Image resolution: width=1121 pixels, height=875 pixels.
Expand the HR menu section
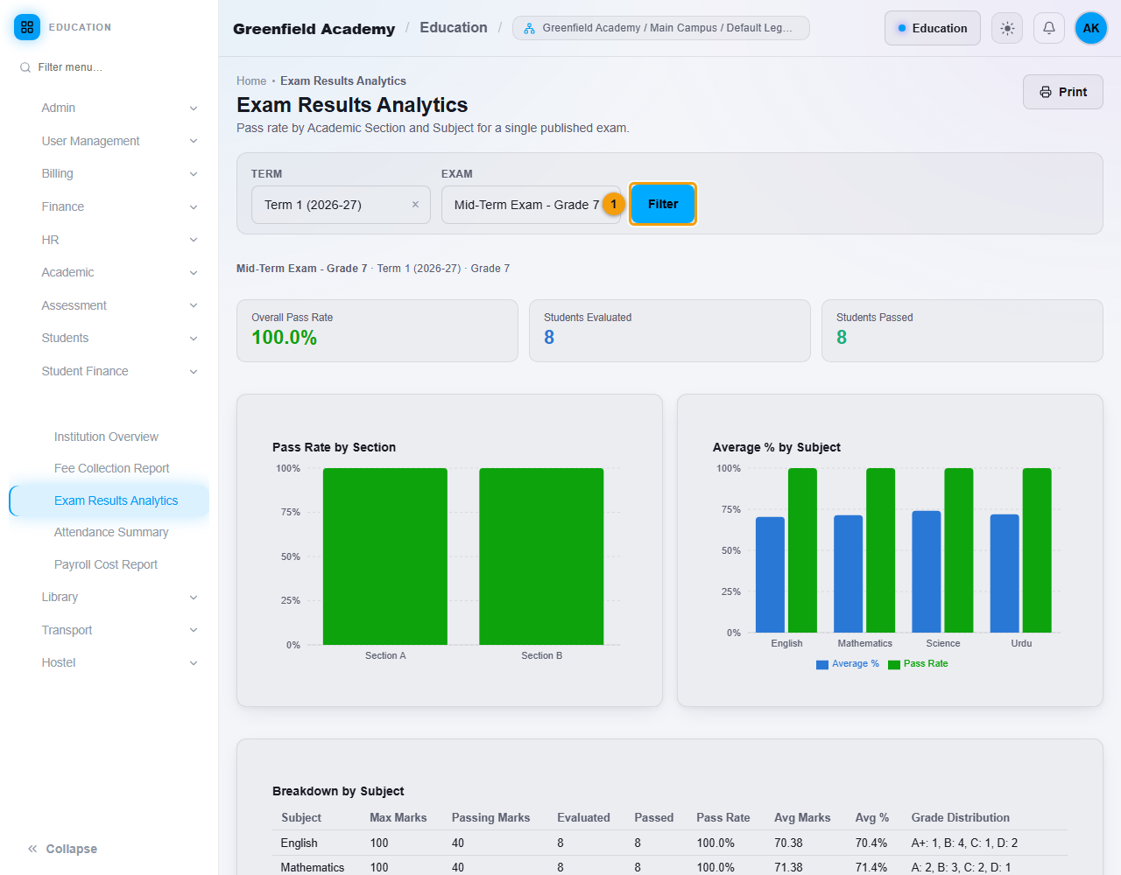pyautogui.click(x=119, y=240)
